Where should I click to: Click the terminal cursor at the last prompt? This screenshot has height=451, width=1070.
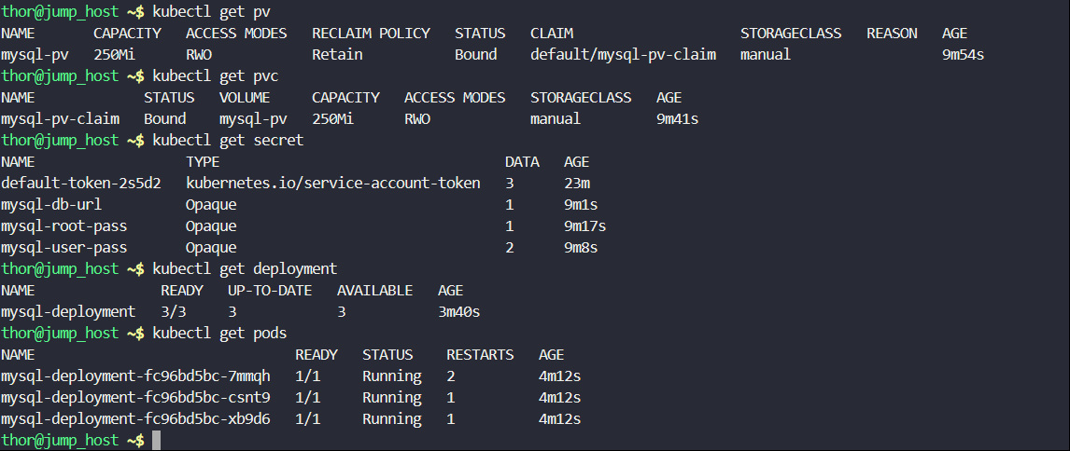click(x=157, y=440)
